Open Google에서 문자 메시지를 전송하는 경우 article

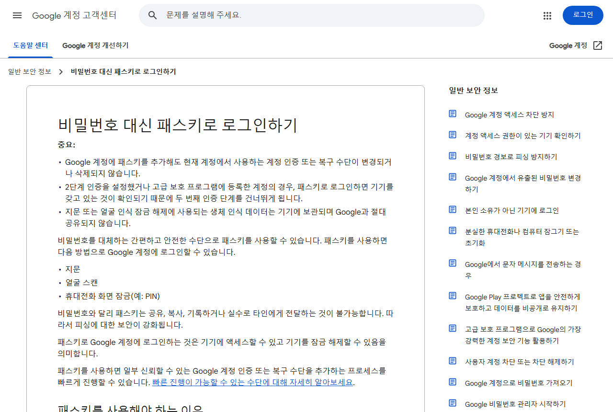pos(523,270)
